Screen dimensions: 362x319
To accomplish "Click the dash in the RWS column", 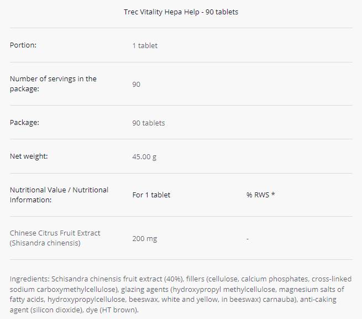I will pos(248,238).
